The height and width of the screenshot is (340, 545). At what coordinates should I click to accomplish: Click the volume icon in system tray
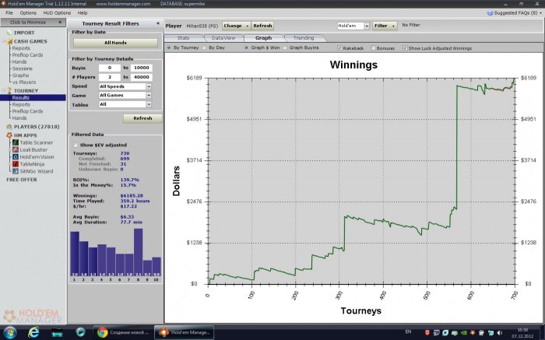click(x=500, y=333)
